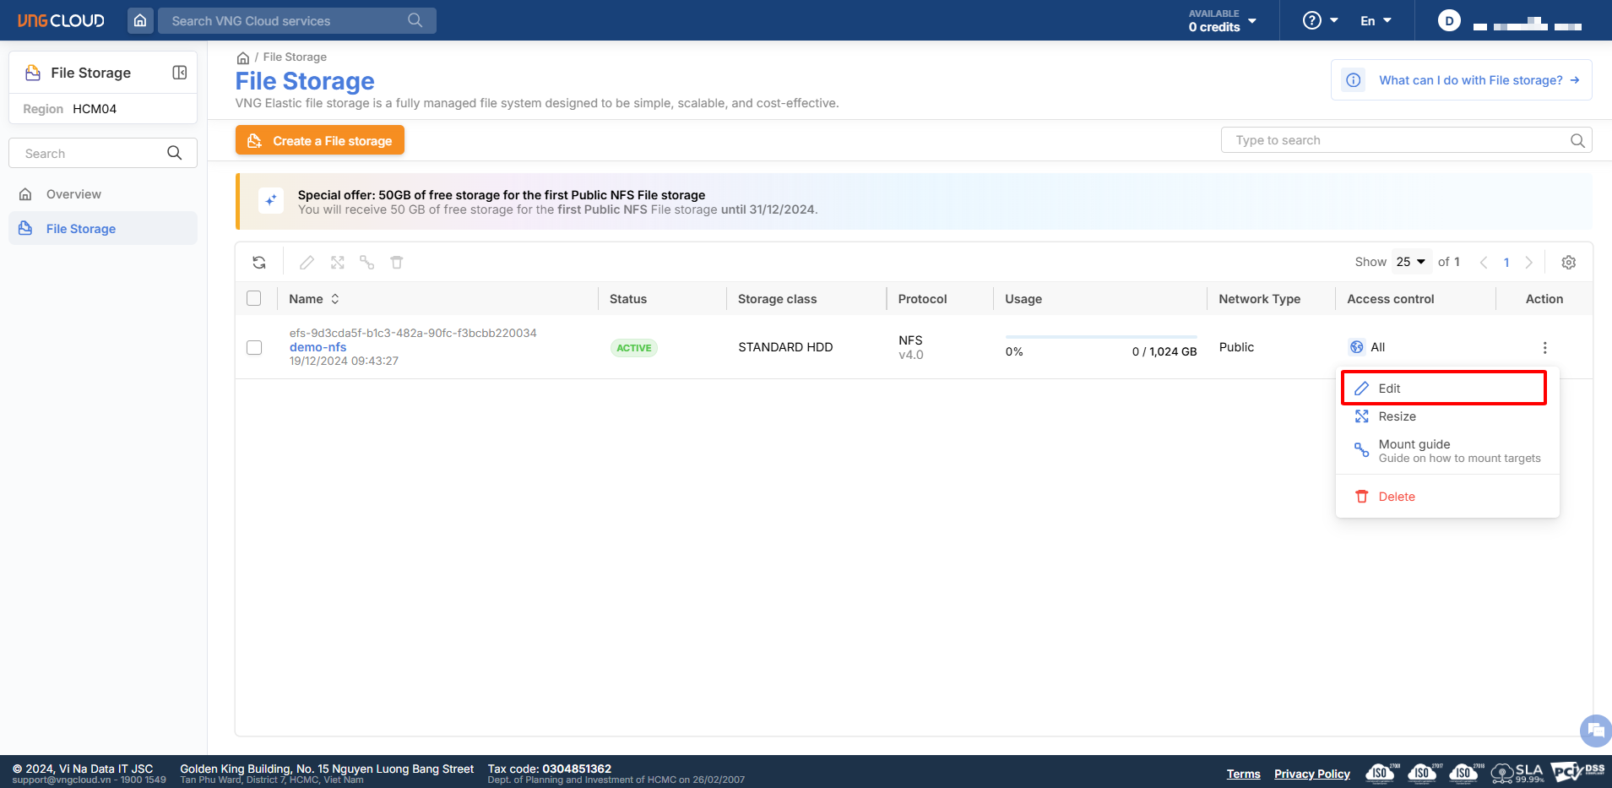Click the search magnifier in the sidebar
The image size is (1612, 788).
pos(175,153)
